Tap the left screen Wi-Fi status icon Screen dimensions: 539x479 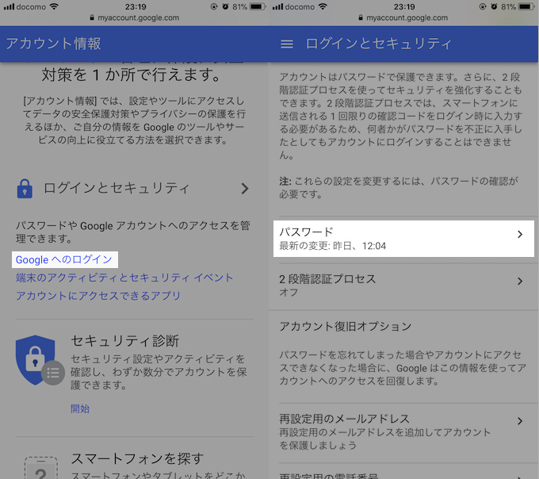54,6
